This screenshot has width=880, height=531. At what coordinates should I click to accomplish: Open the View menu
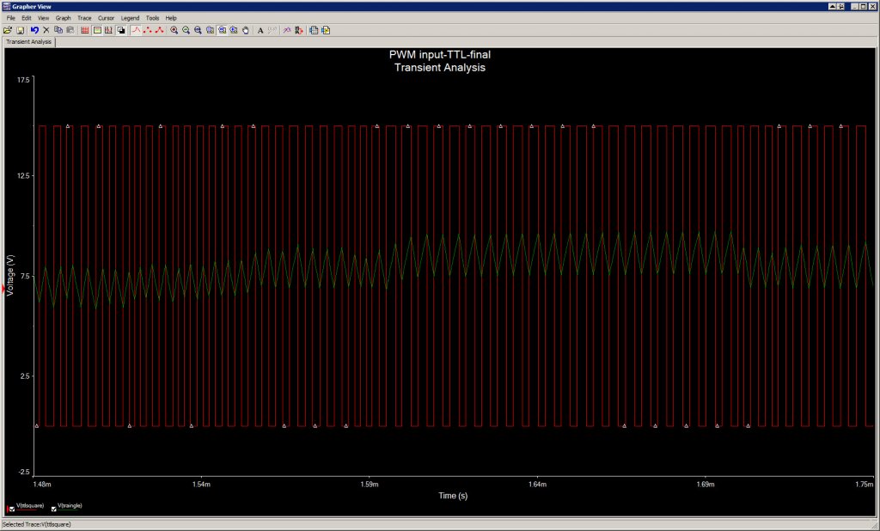[43, 18]
